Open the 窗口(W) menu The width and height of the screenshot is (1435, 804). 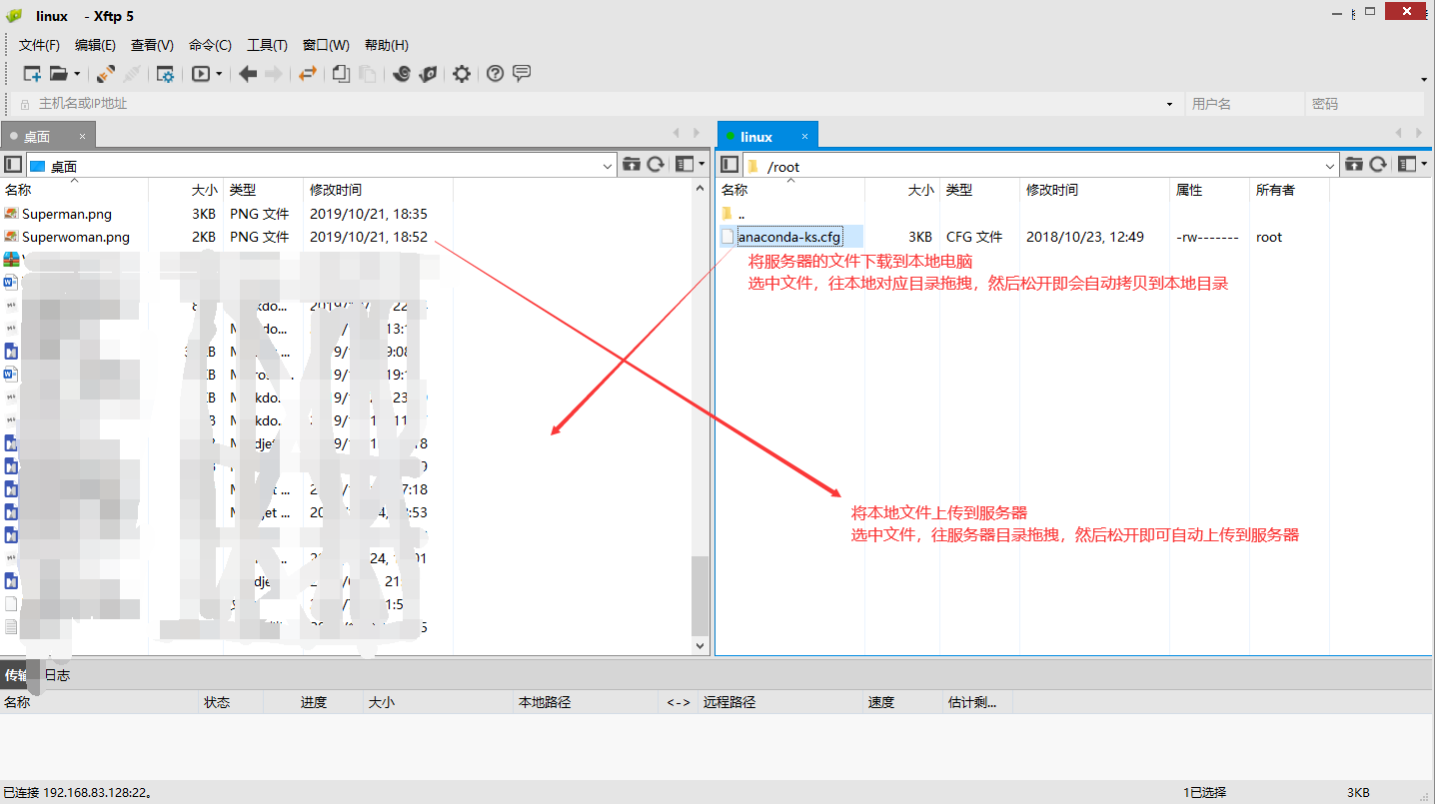pyautogui.click(x=326, y=45)
